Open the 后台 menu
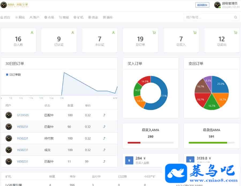Viewport: 241px width, 186px height. coord(5,17)
